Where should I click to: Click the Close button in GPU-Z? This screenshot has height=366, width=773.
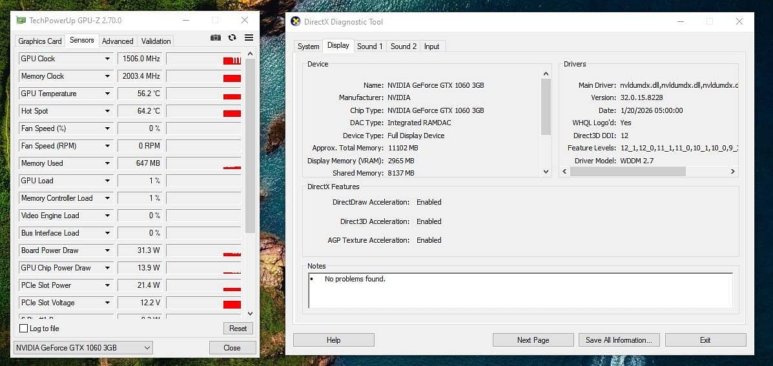tap(232, 348)
